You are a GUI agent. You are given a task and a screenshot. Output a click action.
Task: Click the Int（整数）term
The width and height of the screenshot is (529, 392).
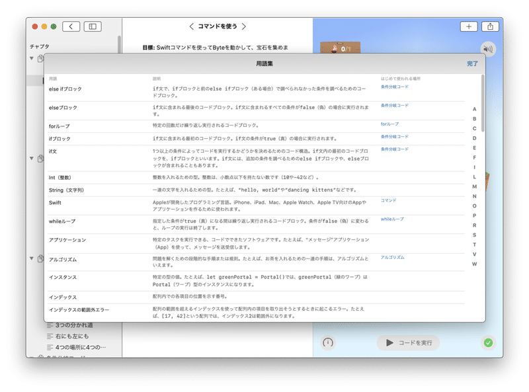(60, 177)
